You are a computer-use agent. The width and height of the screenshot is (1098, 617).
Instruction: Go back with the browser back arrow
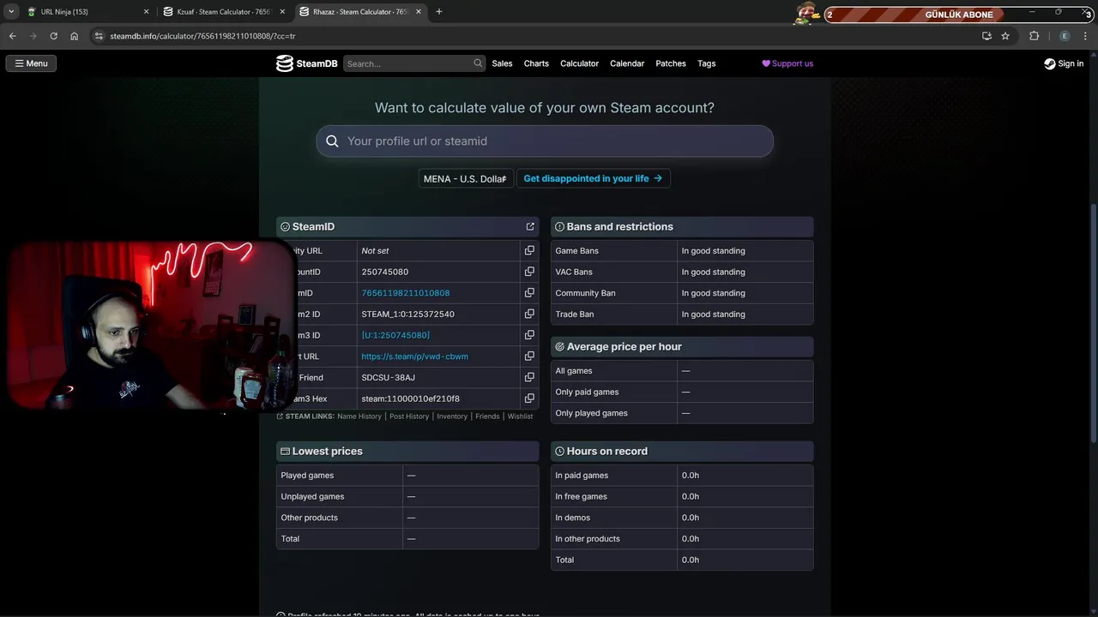pyautogui.click(x=12, y=36)
